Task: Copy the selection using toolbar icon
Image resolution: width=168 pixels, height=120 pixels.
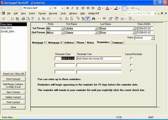Action: pyautogui.click(x=44, y=18)
